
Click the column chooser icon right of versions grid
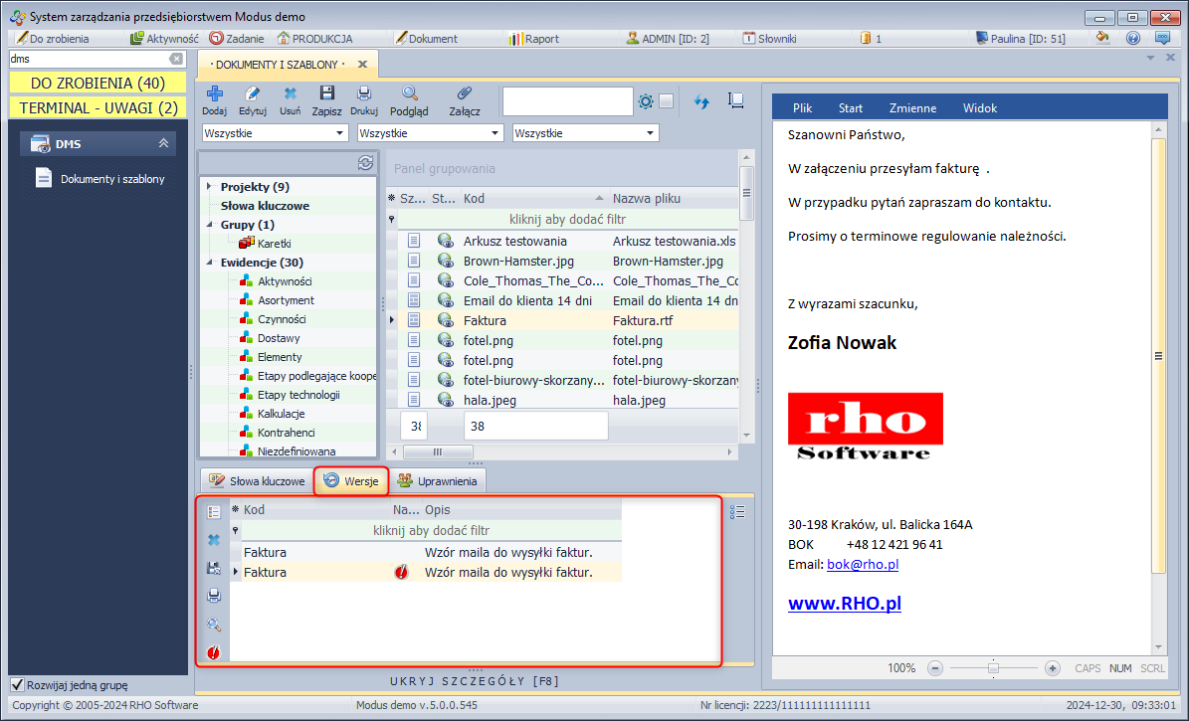point(737,512)
